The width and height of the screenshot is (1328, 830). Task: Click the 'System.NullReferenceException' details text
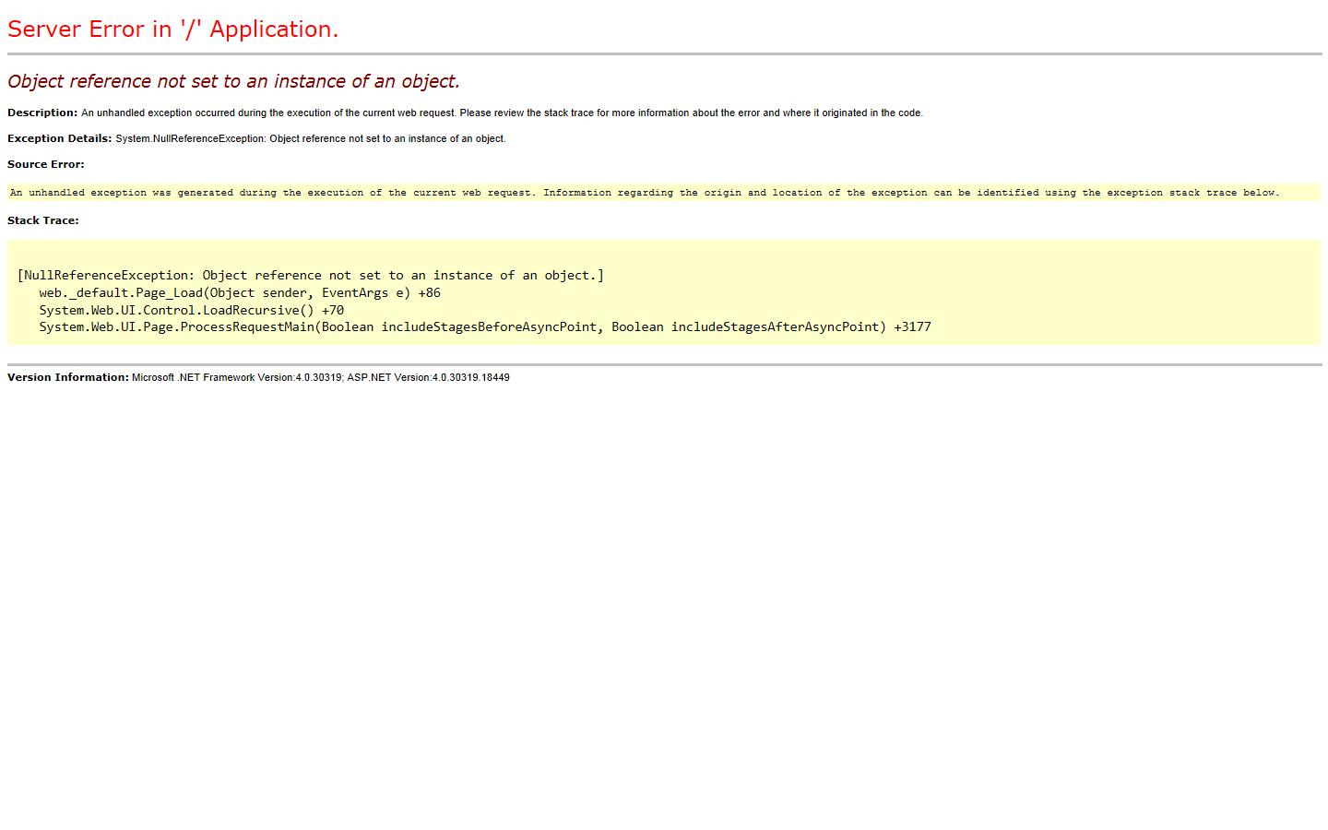tap(310, 139)
